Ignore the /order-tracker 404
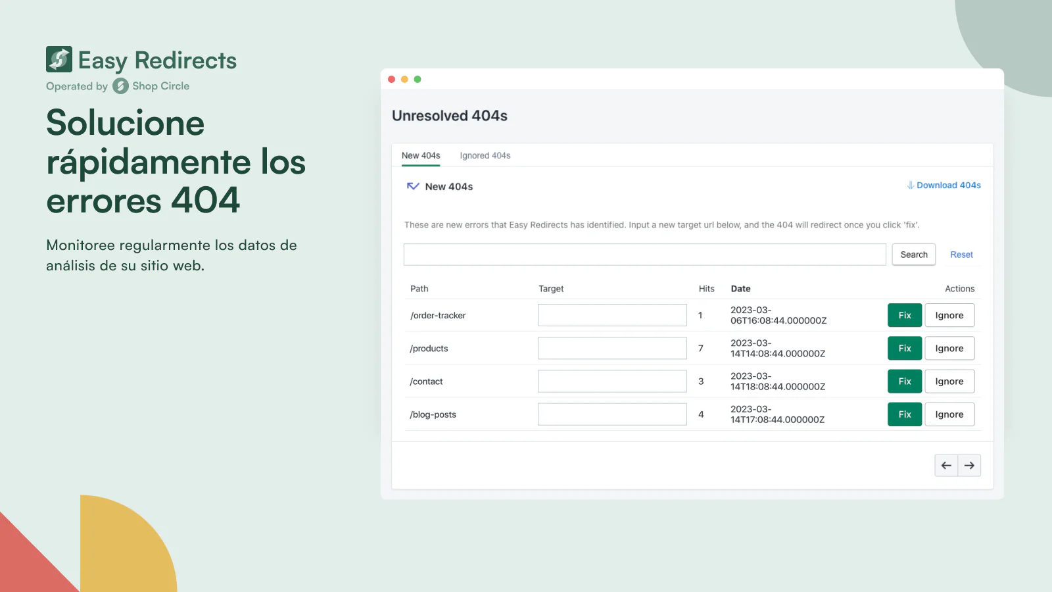 949,315
